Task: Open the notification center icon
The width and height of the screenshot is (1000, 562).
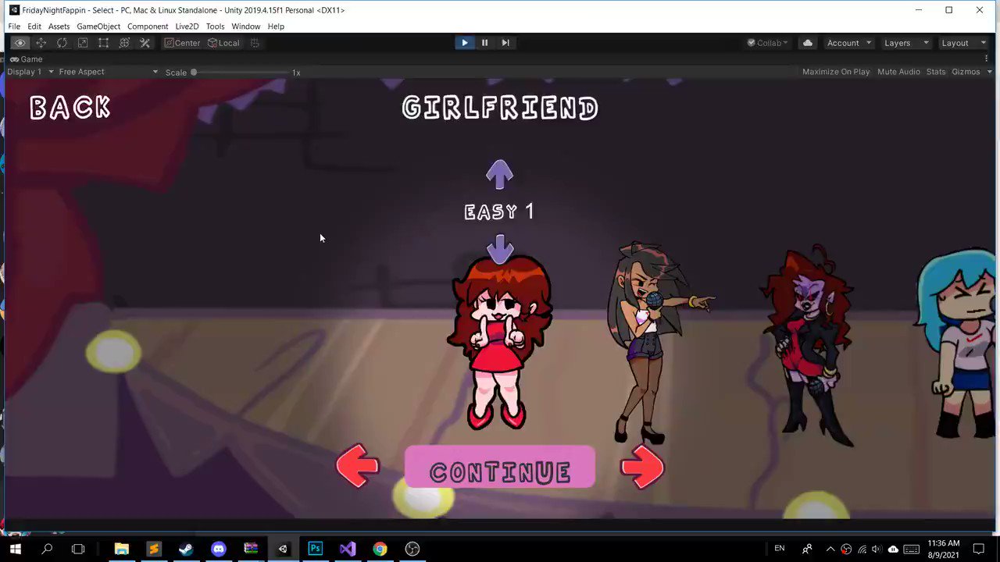Action: pos(979,549)
